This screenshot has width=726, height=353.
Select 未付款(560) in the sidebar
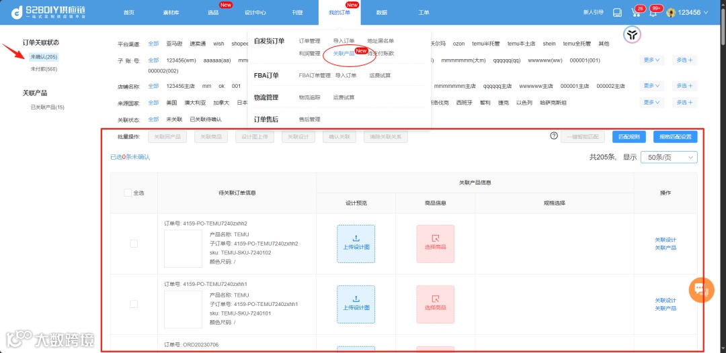[44, 69]
